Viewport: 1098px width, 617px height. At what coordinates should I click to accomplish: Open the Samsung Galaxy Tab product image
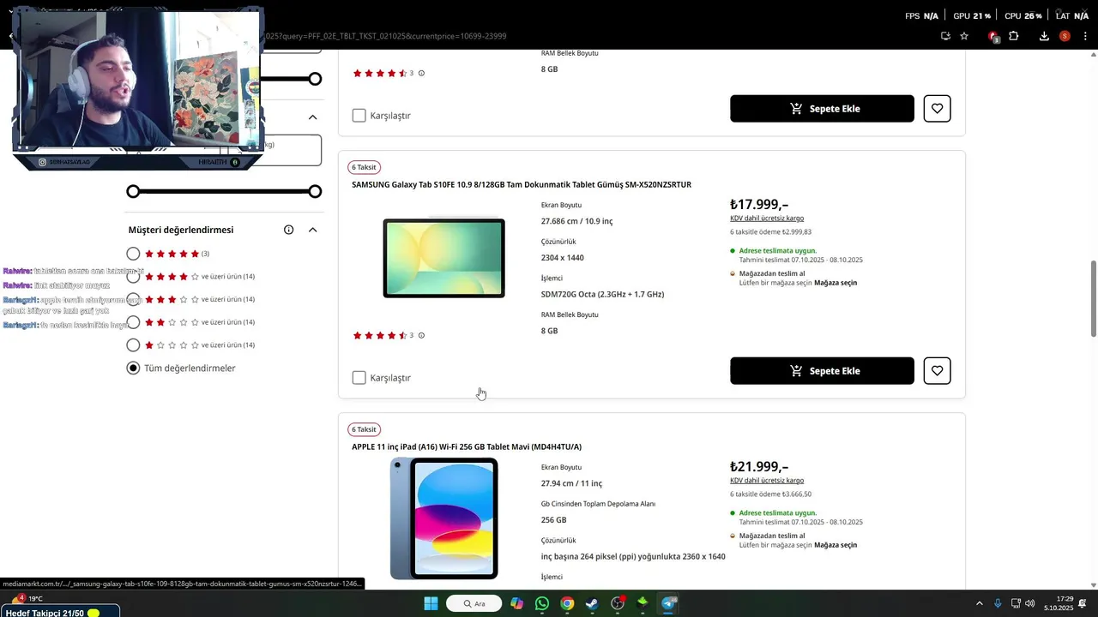point(443,258)
